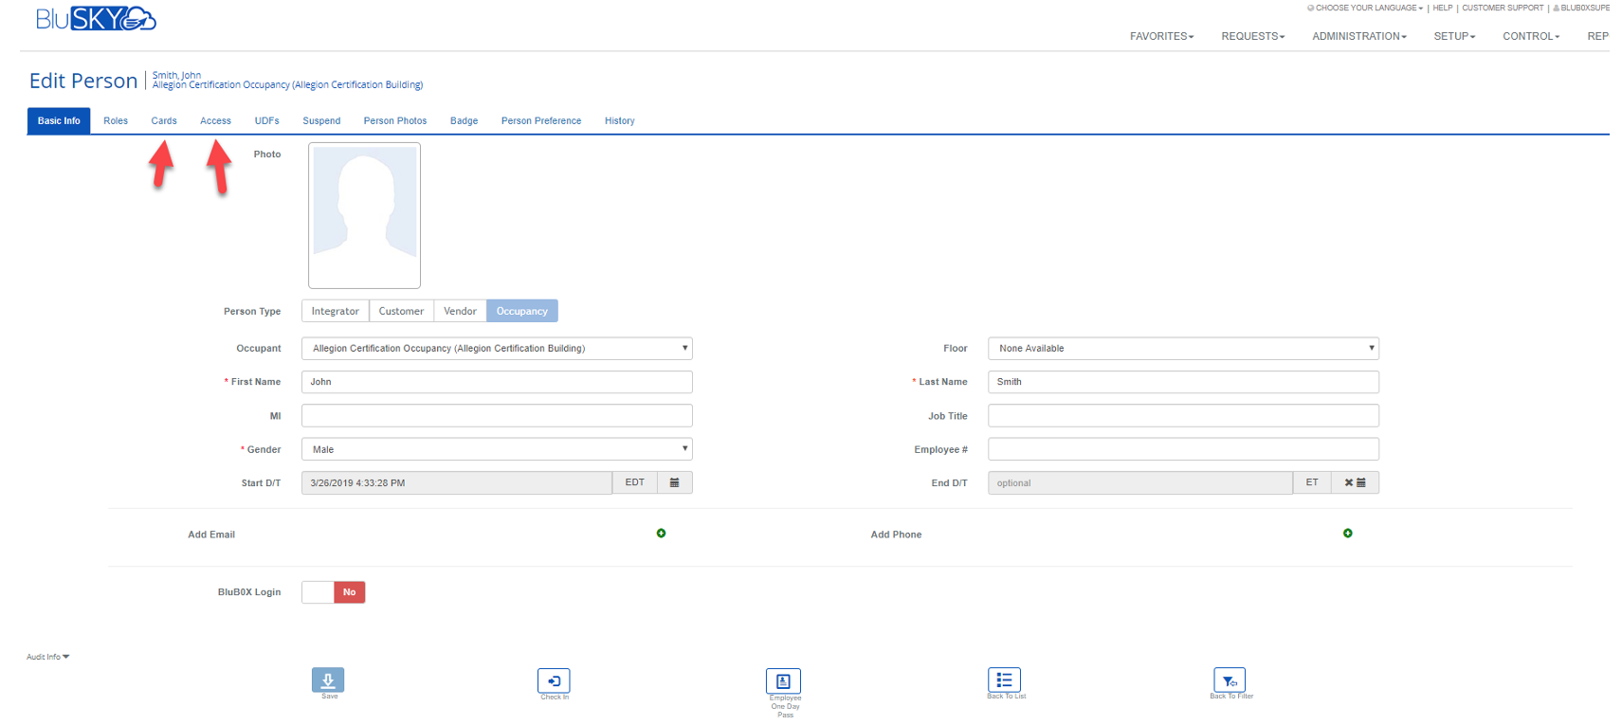The height and width of the screenshot is (725, 1622).
Task: Click the Back To Filter icon
Action: [1229, 680]
